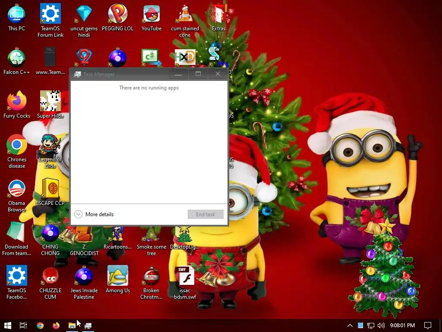Expand Task Manager with More details
Image resolution: width=442 pixels, height=332 pixels.
(x=94, y=214)
